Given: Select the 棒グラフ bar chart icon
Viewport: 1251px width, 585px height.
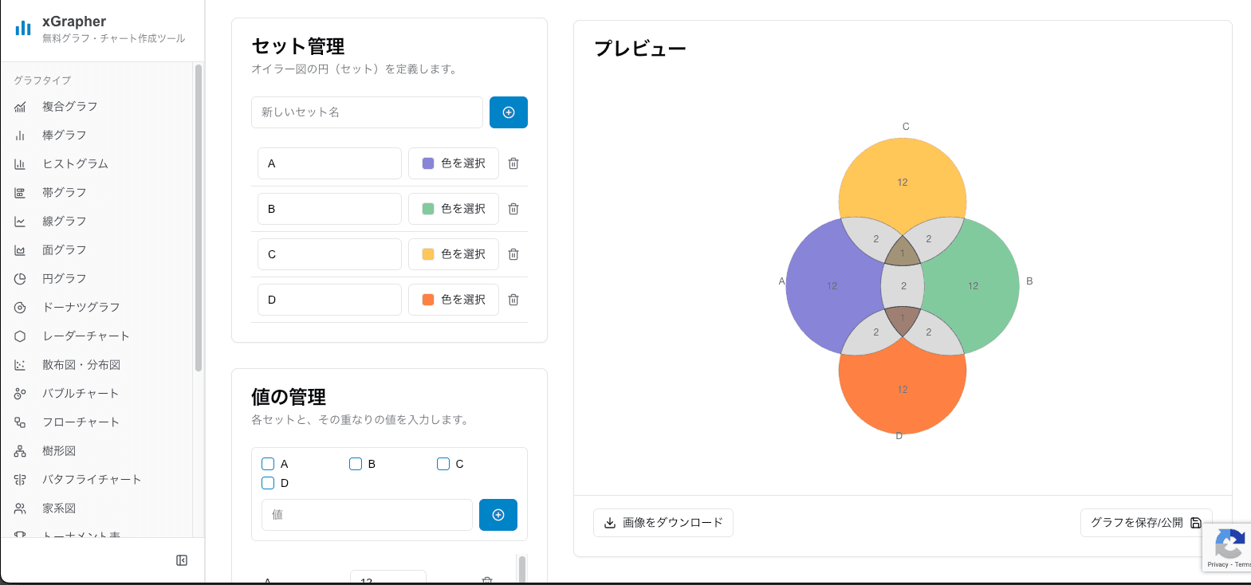Looking at the screenshot, I should 20,135.
